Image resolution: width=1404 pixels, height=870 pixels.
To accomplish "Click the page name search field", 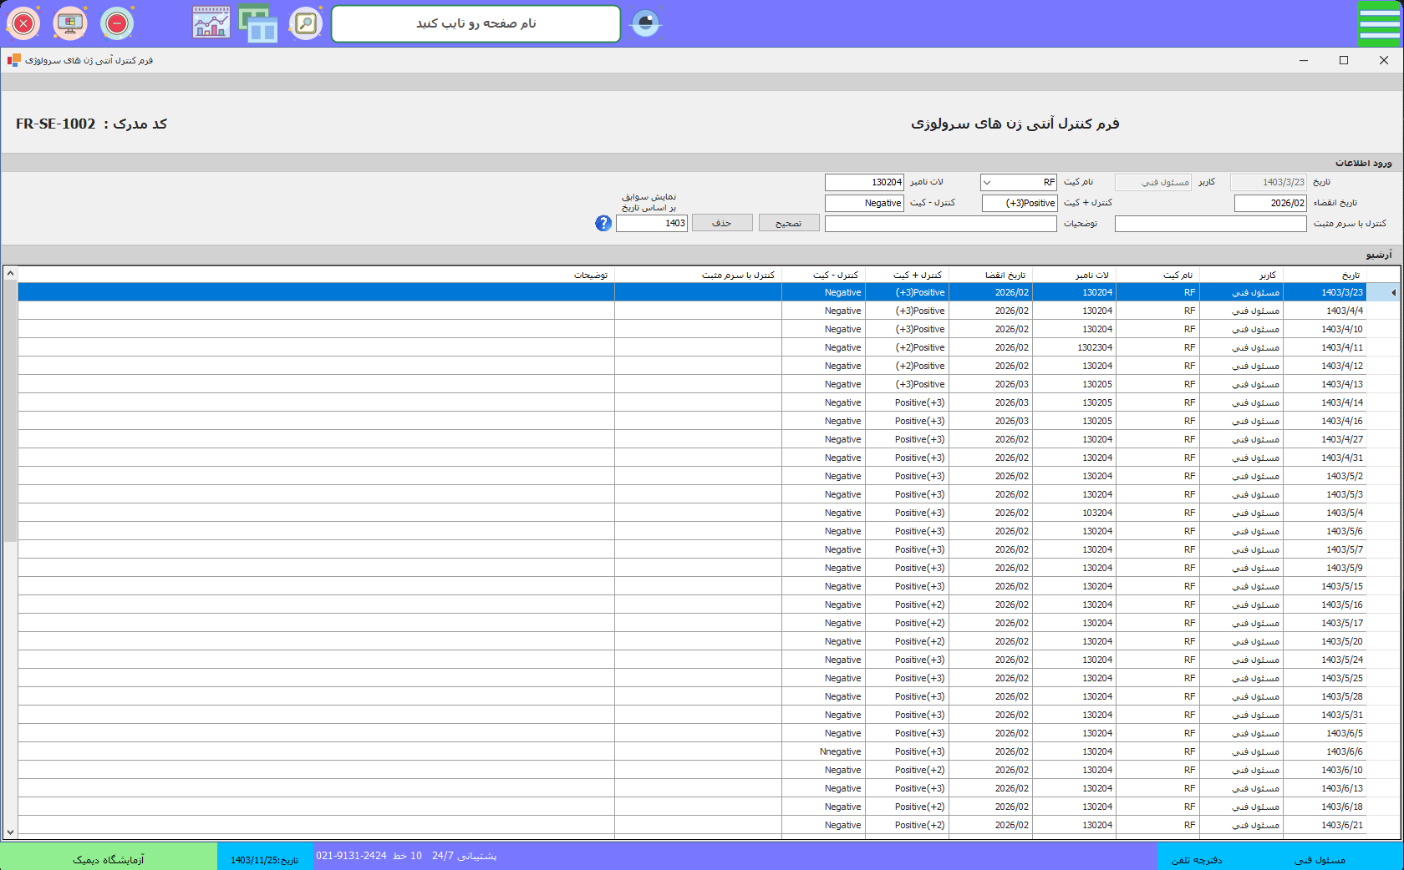I will click(x=476, y=23).
